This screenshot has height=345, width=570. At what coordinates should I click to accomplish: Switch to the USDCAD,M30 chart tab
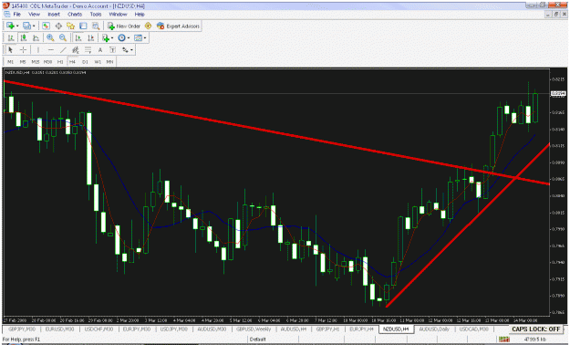473,329
